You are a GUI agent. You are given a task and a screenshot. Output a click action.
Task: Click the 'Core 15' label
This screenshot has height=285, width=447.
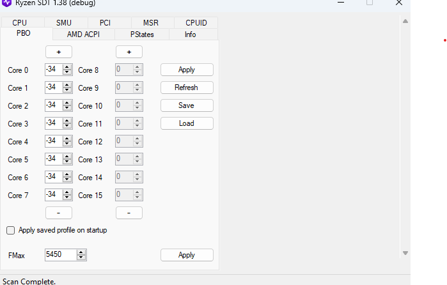pyautogui.click(x=90, y=196)
